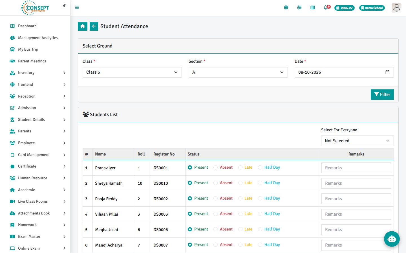406x253 pixels.
Task: Click the Consept logo
Action: click(35, 8)
